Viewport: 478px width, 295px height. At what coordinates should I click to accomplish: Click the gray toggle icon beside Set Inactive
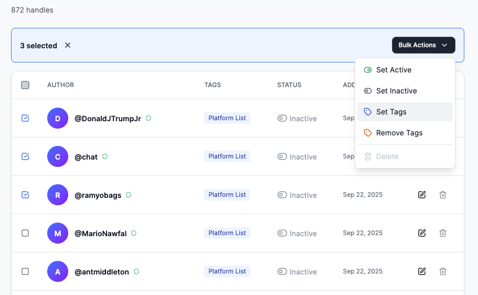point(368,91)
